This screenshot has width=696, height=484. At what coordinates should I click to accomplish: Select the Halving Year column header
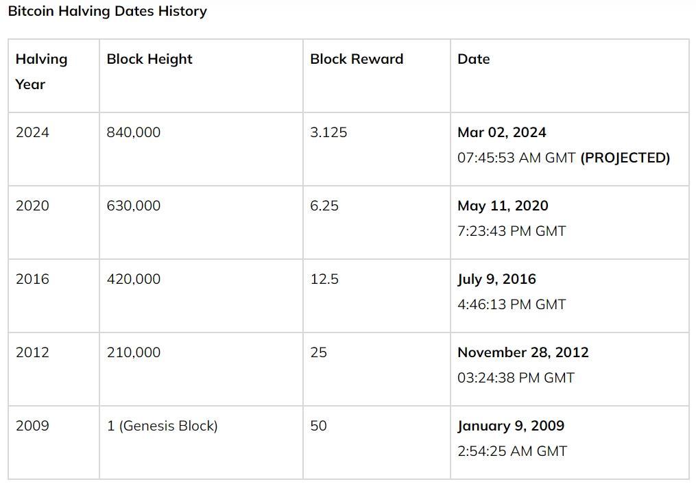click(x=41, y=71)
